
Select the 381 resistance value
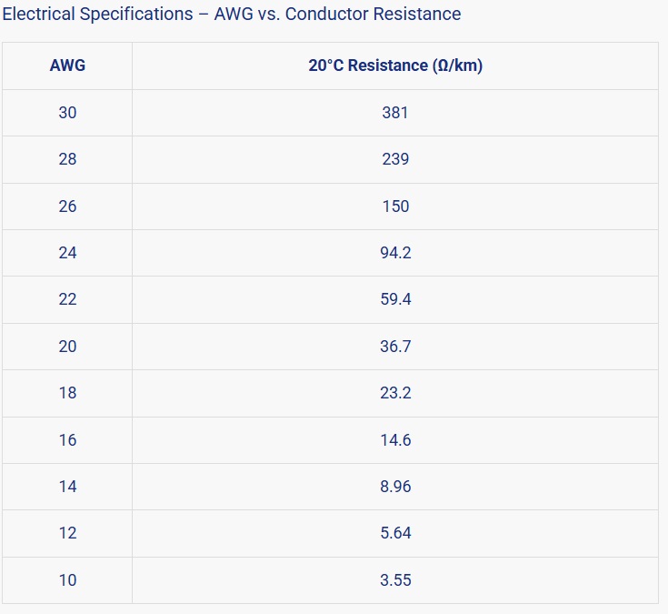click(395, 113)
